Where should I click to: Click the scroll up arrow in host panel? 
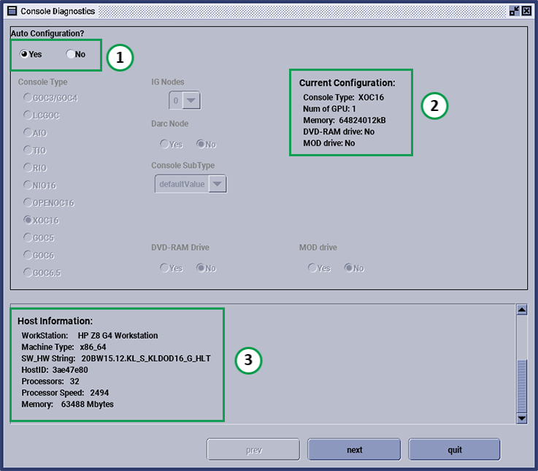pyautogui.click(x=521, y=310)
